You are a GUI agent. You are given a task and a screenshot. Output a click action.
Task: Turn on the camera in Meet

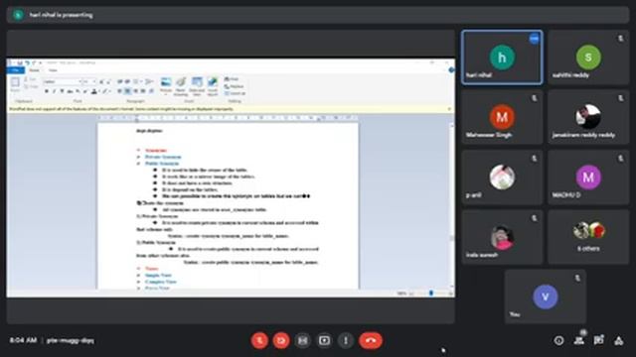click(x=281, y=340)
